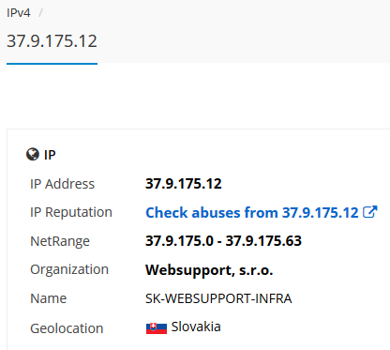This screenshot has height=350, width=390.
Task: Click the IP Address field label
Action: coord(62,184)
